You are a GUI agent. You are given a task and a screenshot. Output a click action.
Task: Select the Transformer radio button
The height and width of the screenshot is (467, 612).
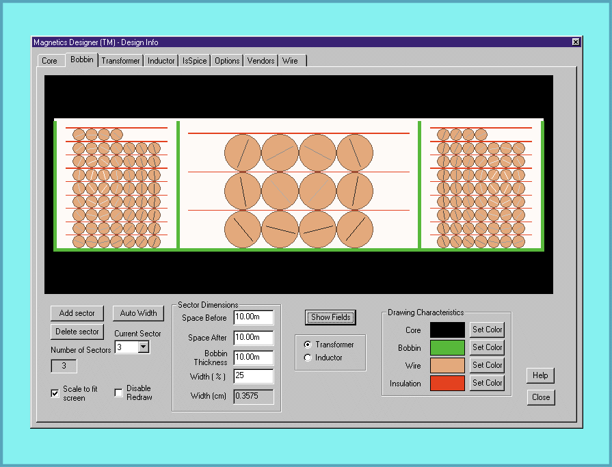308,345
